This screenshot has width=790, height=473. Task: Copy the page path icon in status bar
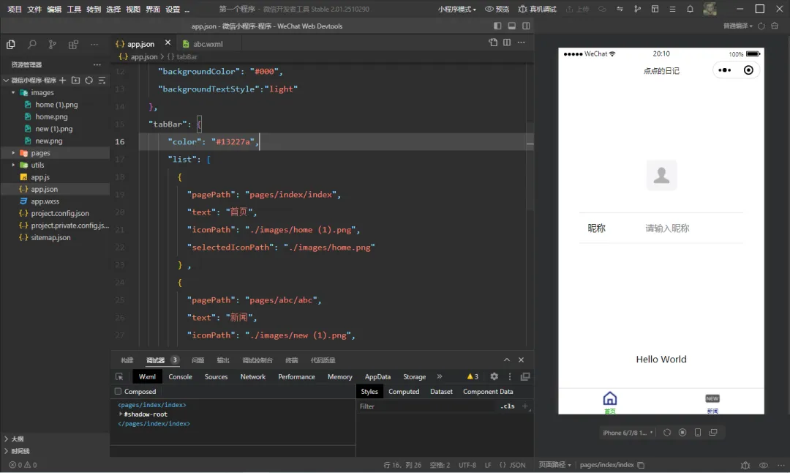click(641, 465)
